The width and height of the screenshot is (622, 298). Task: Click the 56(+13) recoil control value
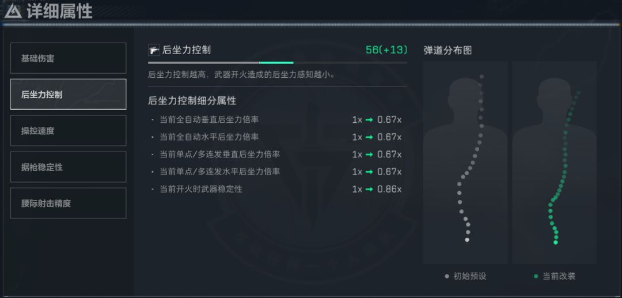[386, 50]
